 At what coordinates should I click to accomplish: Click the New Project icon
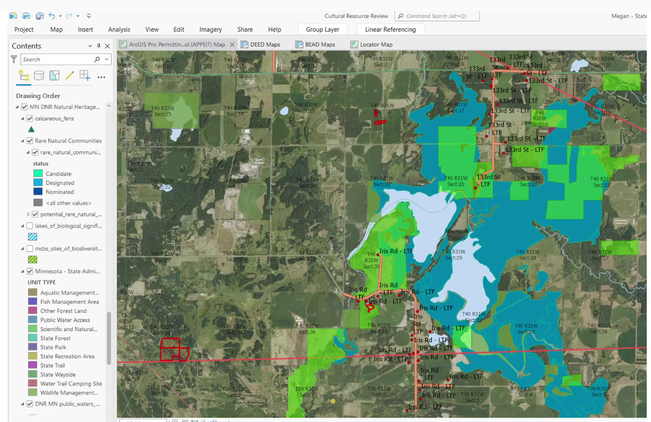pos(13,16)
